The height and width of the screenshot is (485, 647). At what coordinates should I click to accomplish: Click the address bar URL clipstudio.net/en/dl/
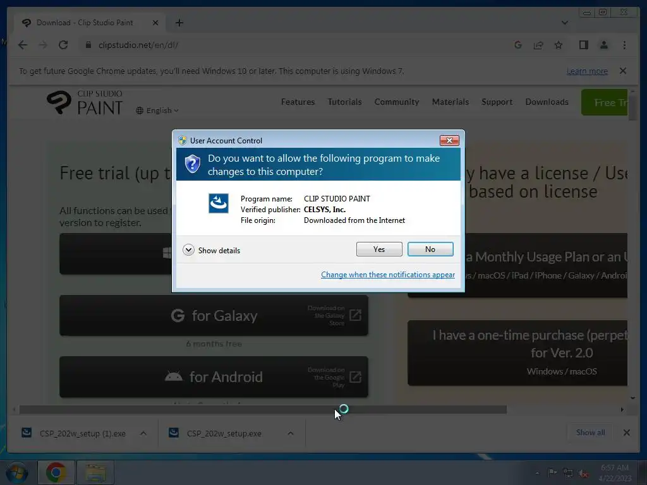pyautogui.click(x=138, y=45)
